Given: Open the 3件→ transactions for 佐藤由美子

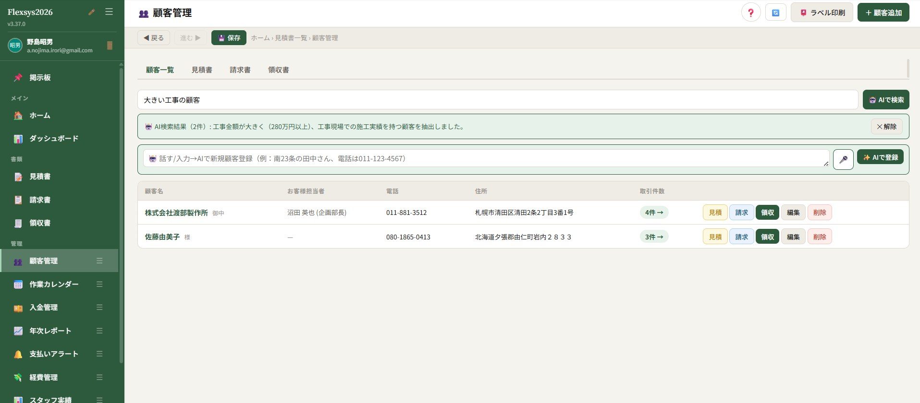Looking at the screenshot, I should pos(654,237).
